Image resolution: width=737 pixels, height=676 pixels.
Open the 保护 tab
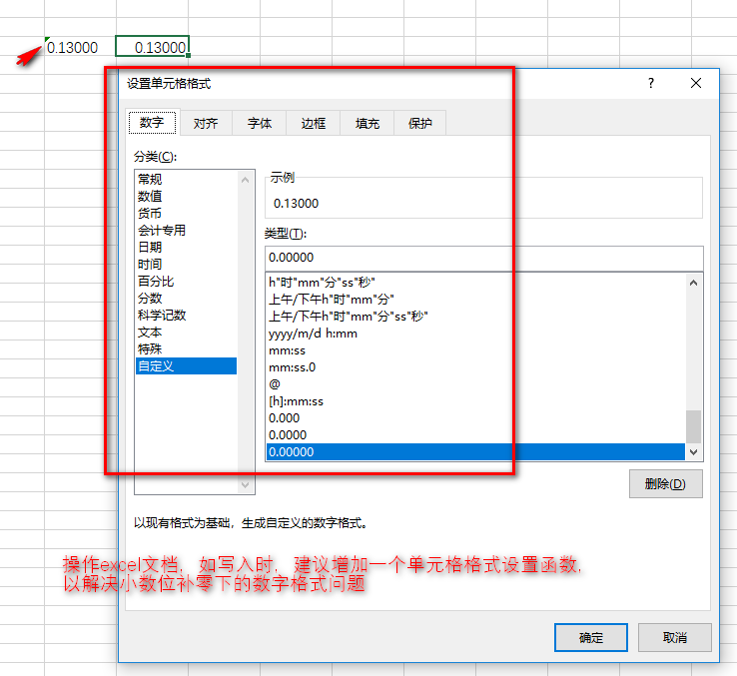click(x=420, y=123)
